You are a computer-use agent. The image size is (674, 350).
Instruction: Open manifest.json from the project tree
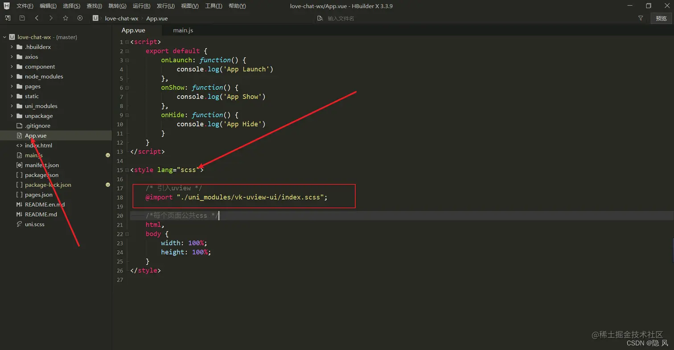tap(42, 165)
